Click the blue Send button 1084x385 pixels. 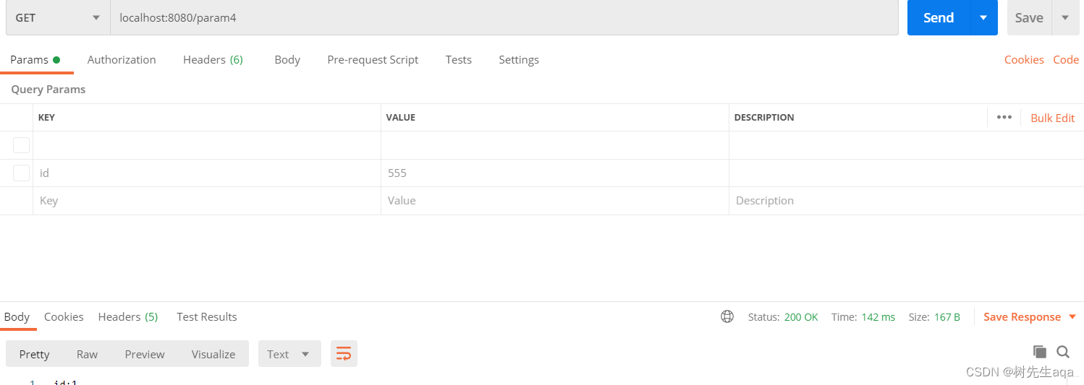tap(939, 18)
